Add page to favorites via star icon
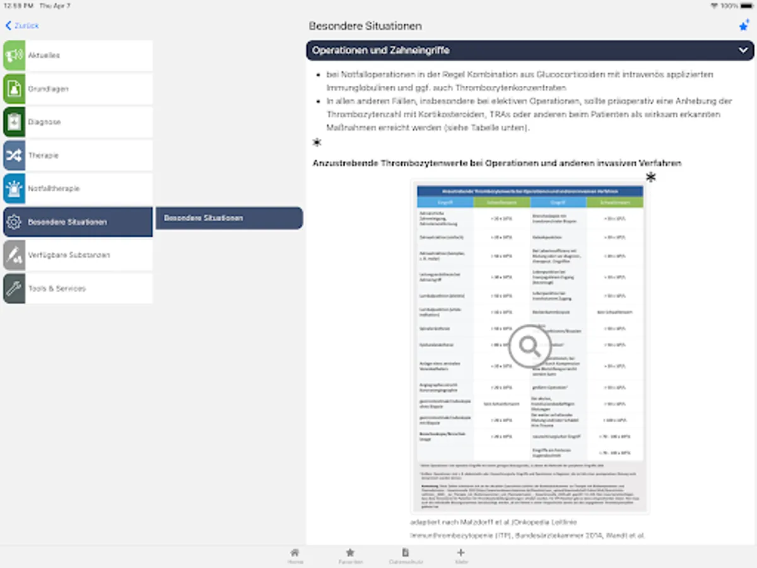Screen dimensions: 757x568 (x=744, y=26)
